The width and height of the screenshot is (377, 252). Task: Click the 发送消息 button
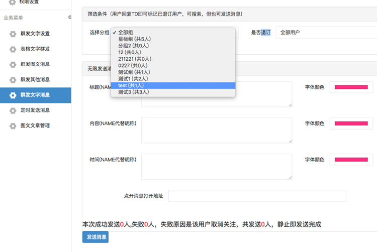(96, 237)
